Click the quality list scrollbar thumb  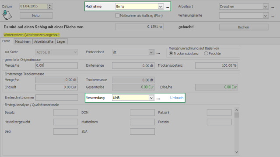[237, 115]
